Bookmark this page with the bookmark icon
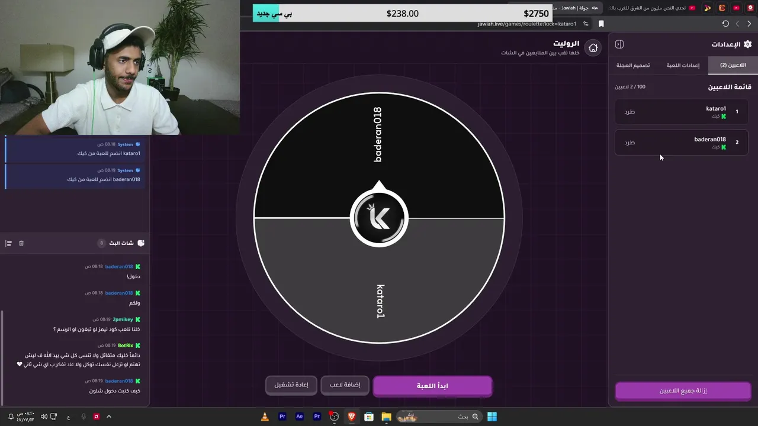Viewport: 758px width, 426px height. coord(601,24)
